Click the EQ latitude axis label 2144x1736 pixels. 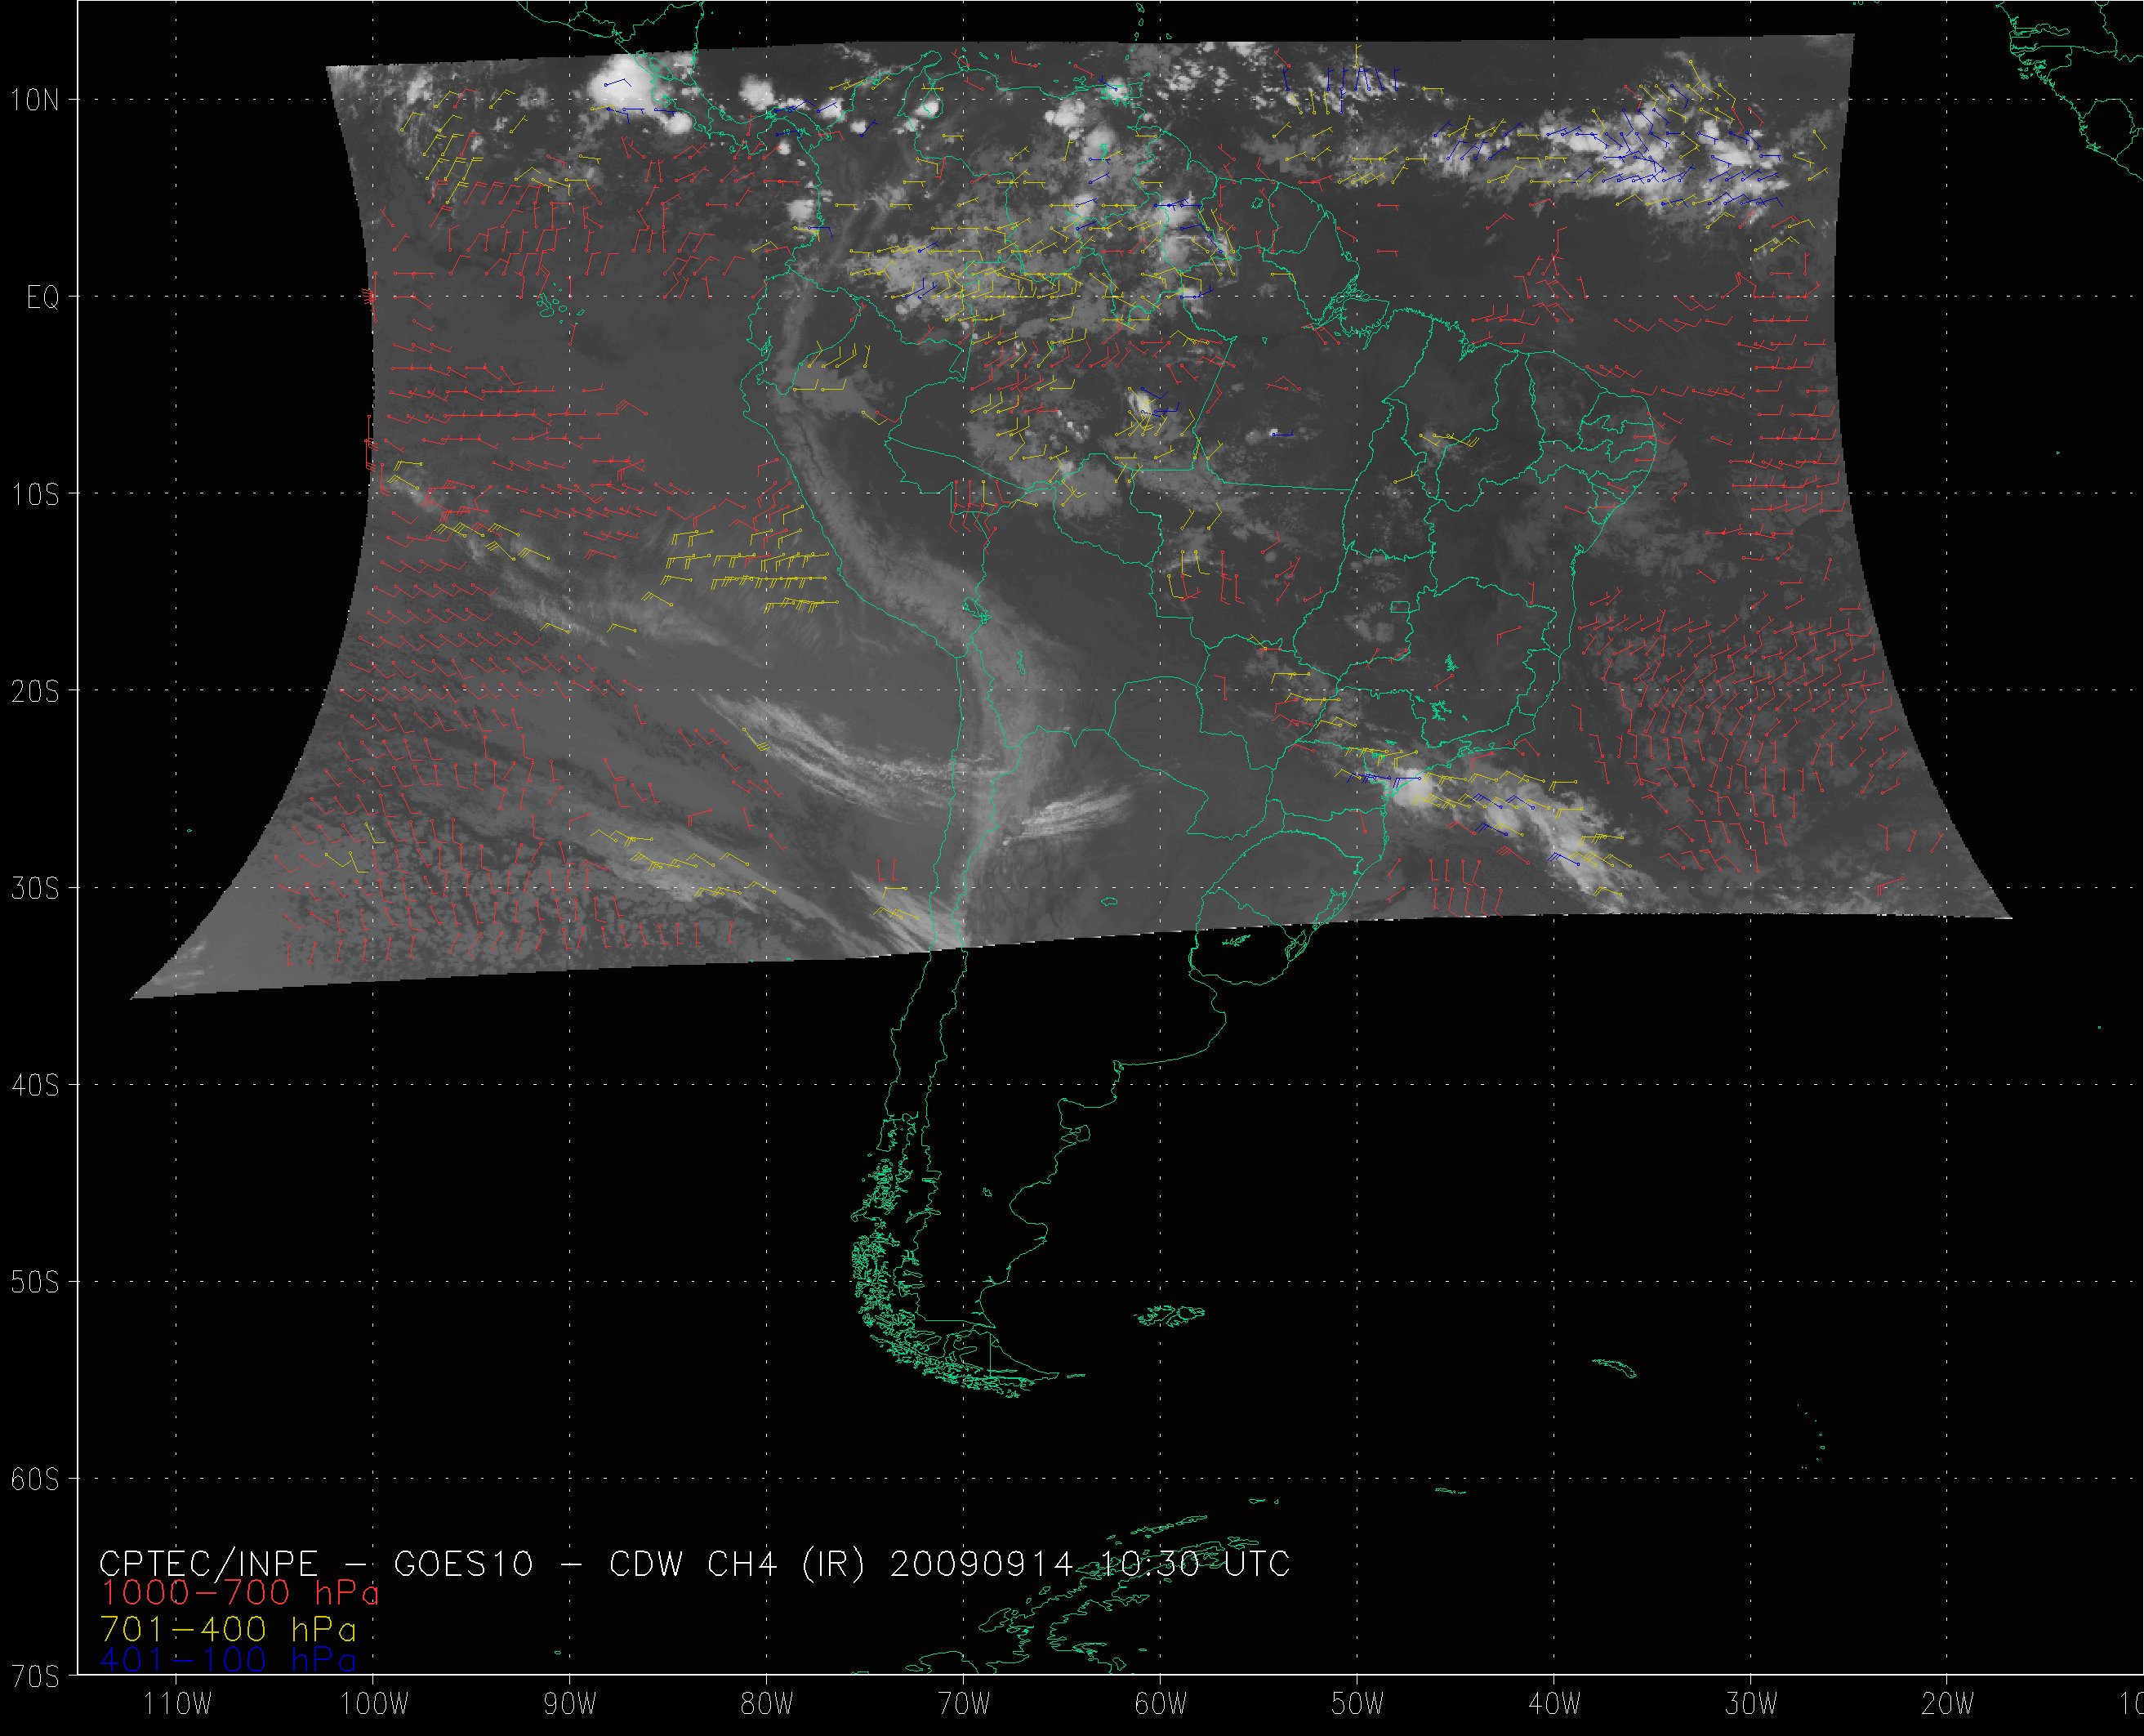click(x=43, y=298)
